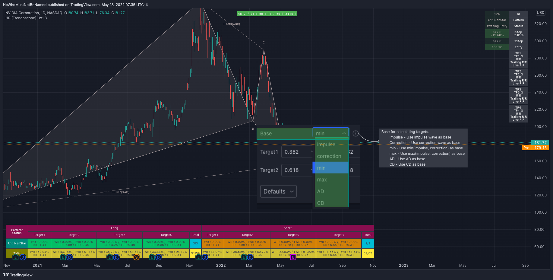Click dividend D marker under Short Target1 column

(205, 257)
